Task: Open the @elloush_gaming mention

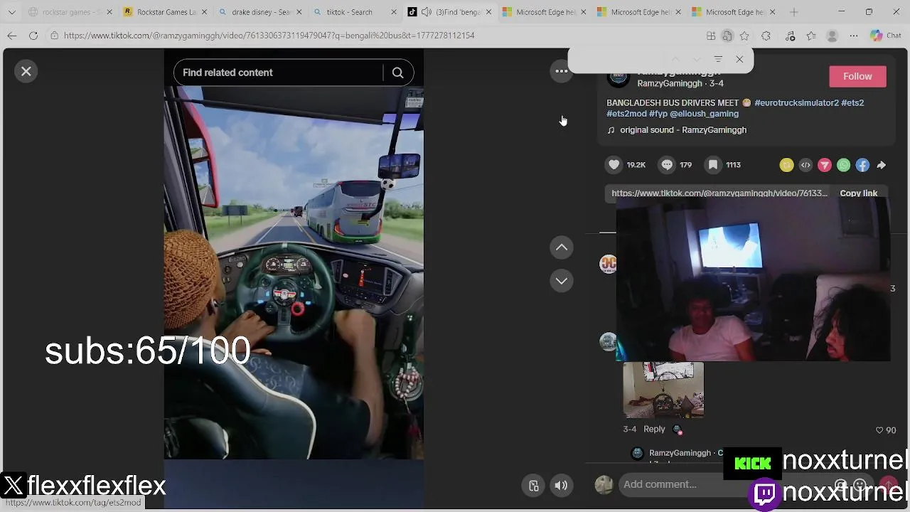Action: click(704, 114)
